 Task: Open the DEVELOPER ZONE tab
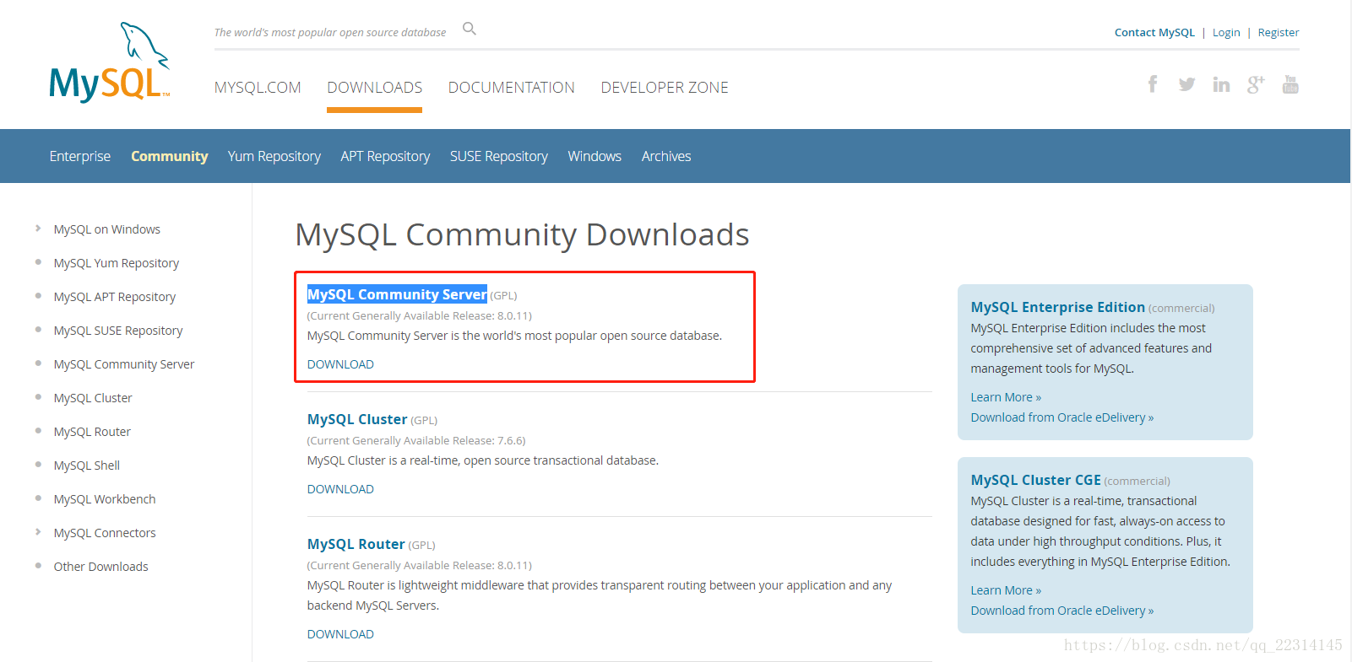coord(665,88)
